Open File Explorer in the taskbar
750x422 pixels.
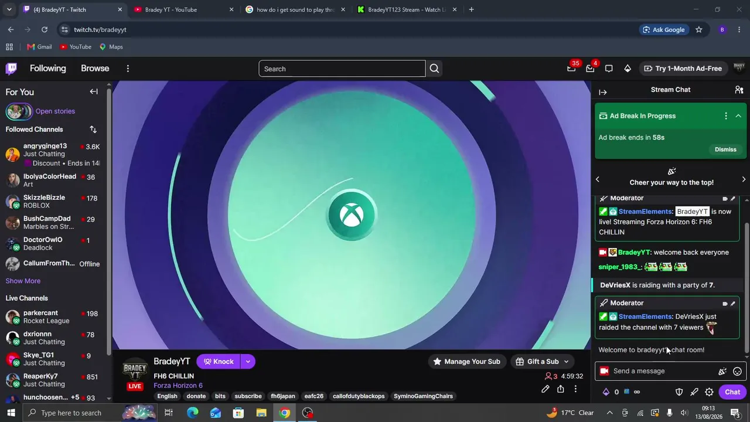coord(261,413)
